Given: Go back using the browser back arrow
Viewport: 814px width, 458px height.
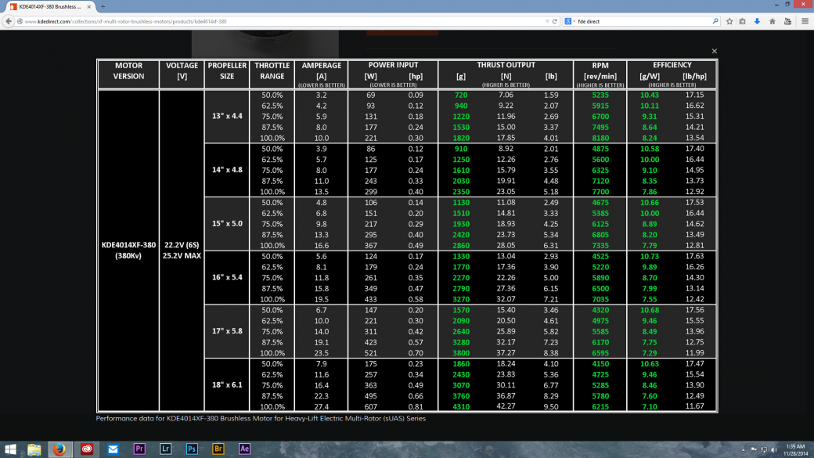Looking at the screenshot, I should (x=9, y=21).
